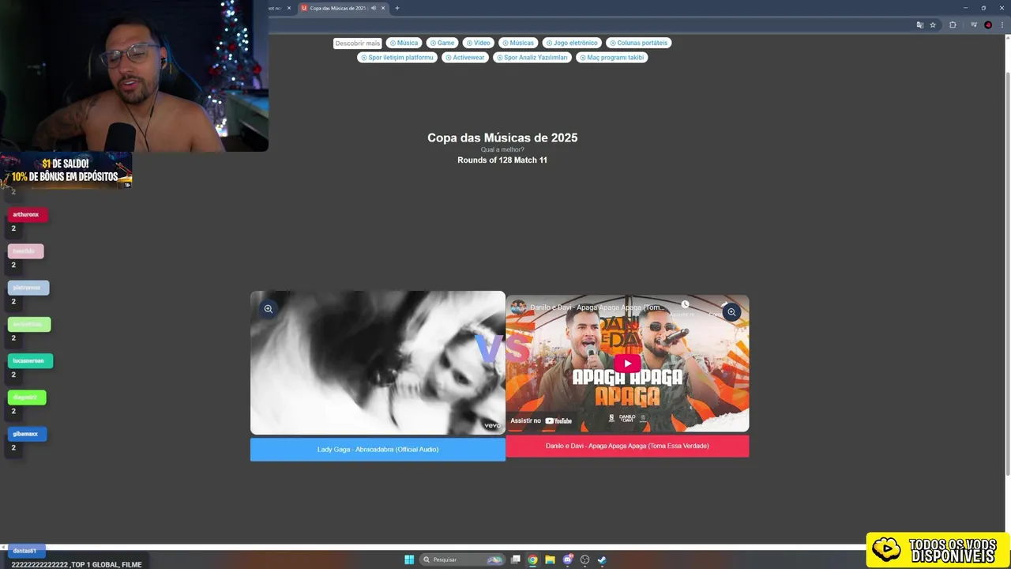Click the '10% de bônus em depósitos' banner
The width and height of the screenshot is (1011, 569).
[66, 170]
